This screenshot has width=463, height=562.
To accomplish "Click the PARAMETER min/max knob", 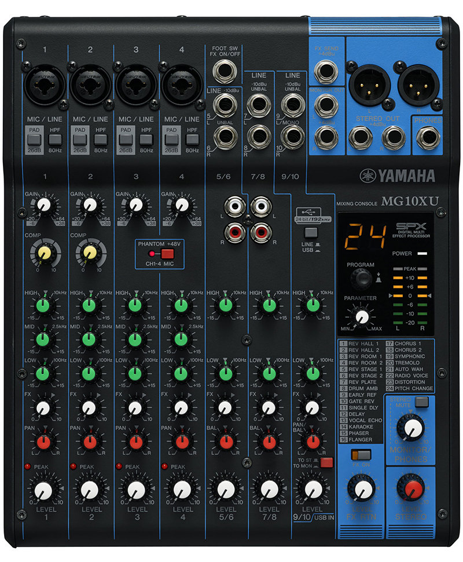I will pos(362,317).
